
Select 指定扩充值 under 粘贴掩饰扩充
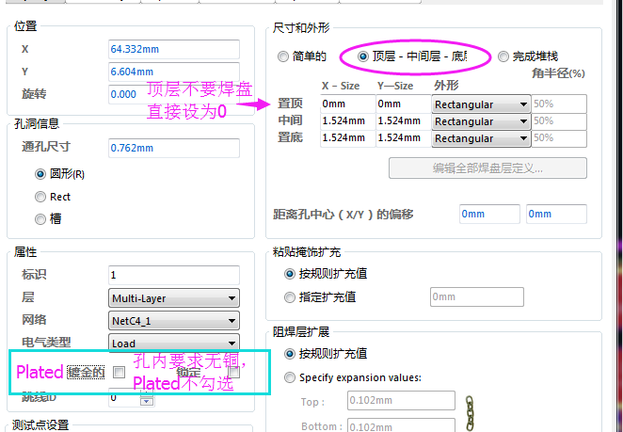point(290,296)
